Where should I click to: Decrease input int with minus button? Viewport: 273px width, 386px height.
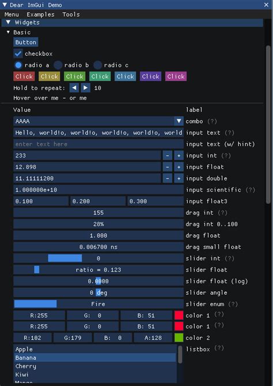tap(168, 156)
